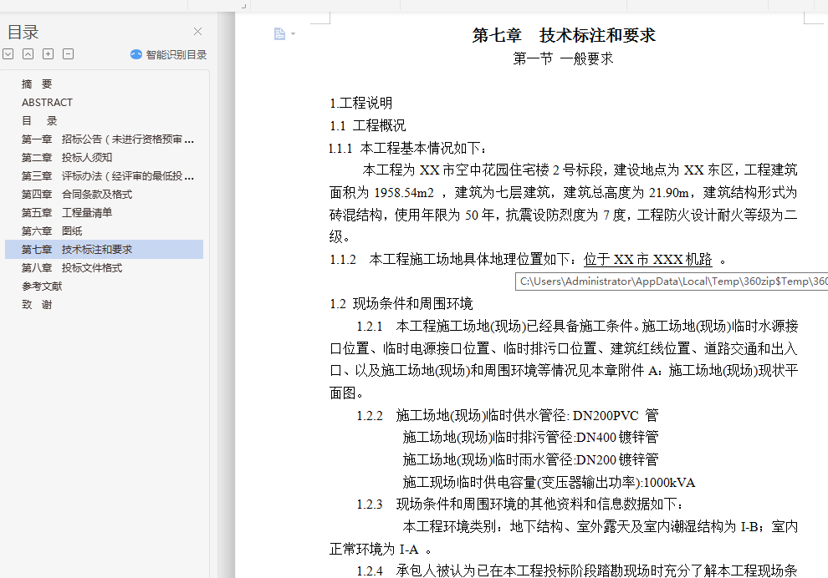The image size is (828, 578).
Task: Click the file path tooltip C:\Users\Administrator
Action: coord(672,281)
